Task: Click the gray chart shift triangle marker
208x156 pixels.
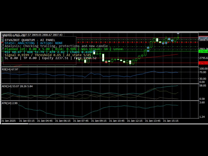Action: coord(178,34)
